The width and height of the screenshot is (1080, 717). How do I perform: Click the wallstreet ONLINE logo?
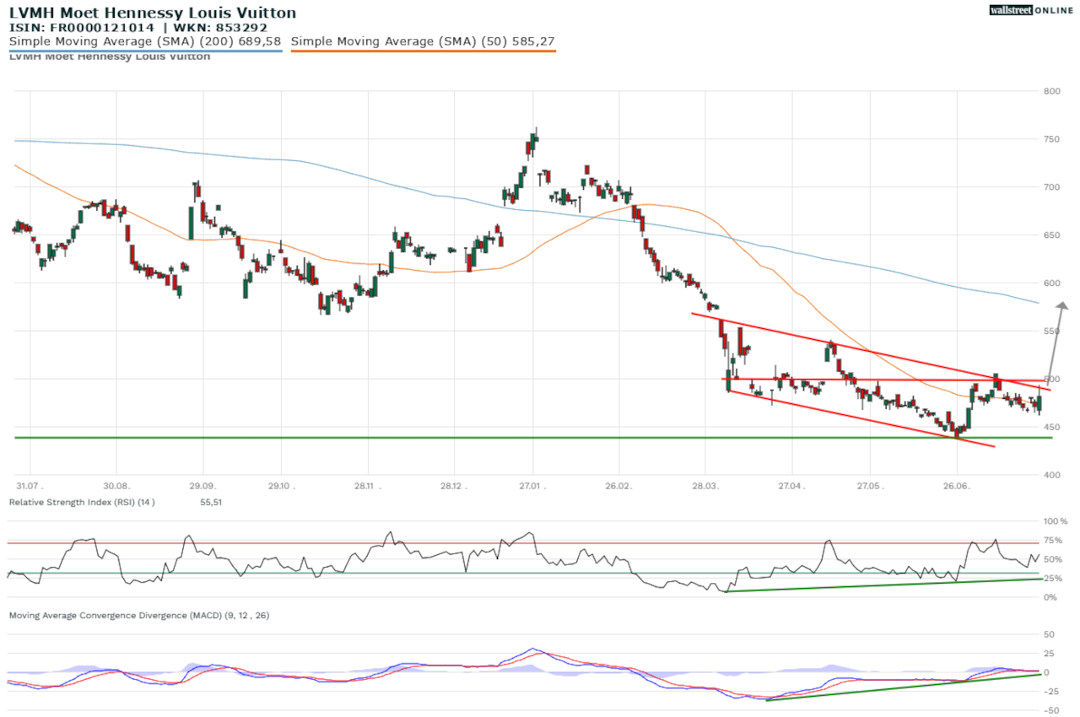pyautogui.click(x=1031, y=10)
